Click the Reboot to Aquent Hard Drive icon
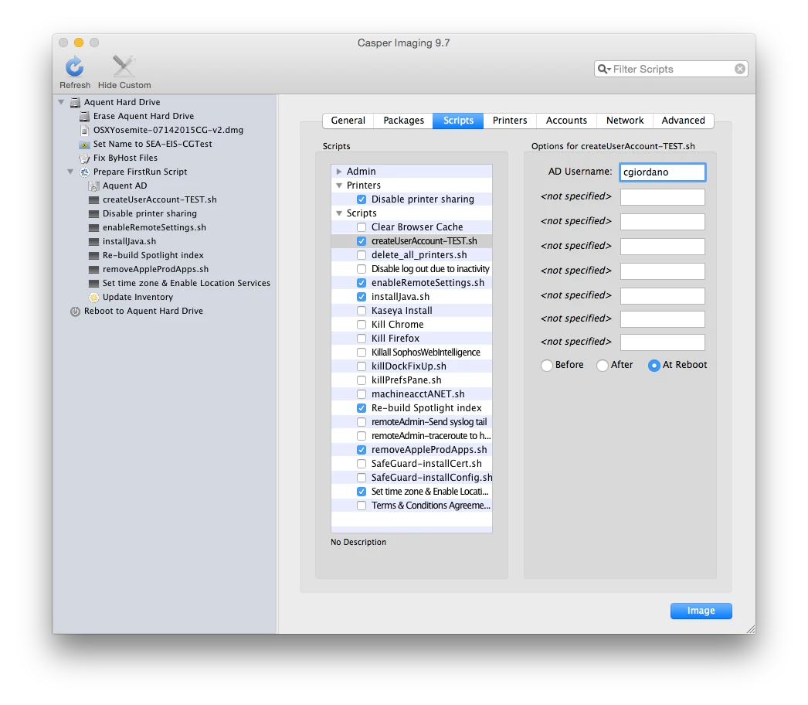Screen dimensions: 808x705 pyautogui.click(x=75, y=311)
